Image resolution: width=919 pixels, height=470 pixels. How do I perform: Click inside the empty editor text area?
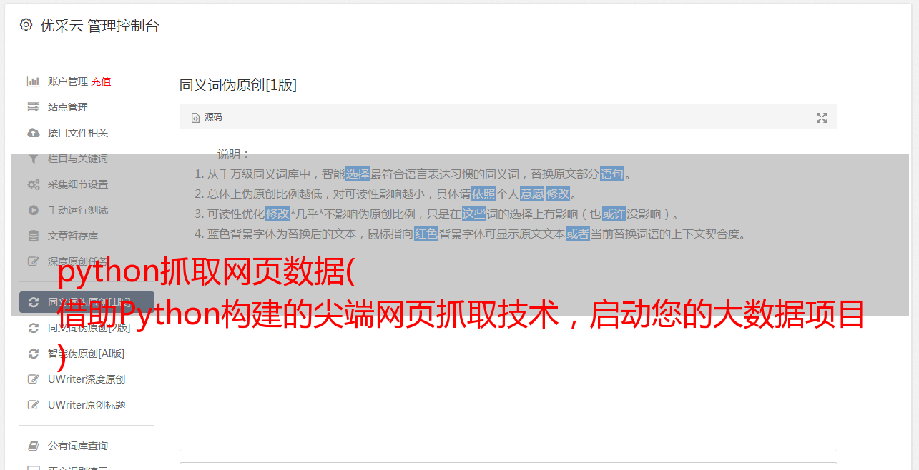508,343
